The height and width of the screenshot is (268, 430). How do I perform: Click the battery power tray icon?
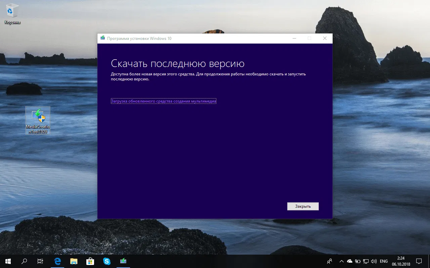pyautogui.click(x=358, y=261)
